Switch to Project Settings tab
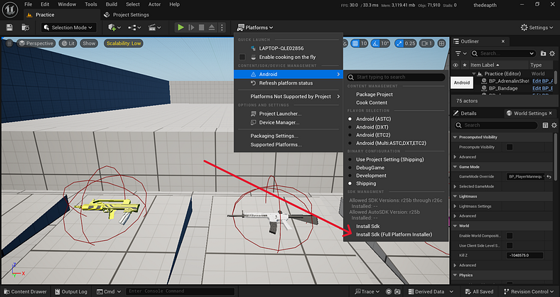This screenshot has width=560, height=297. (126, 15)
